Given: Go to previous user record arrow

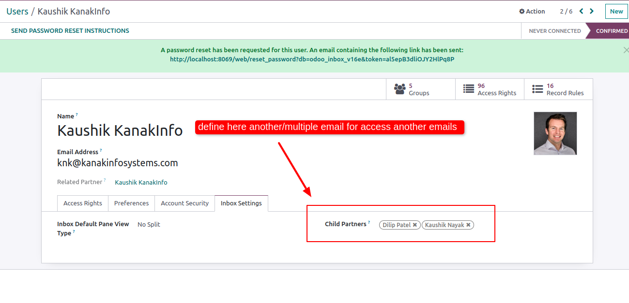Looking at the screenshot, I should click(582, 11).
